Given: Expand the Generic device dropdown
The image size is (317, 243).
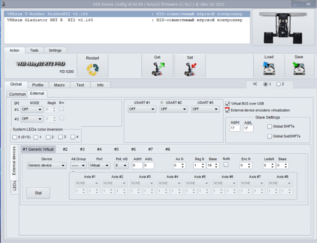Looking at the screenshot, I should pyautogui.click(x=46, y=166).
